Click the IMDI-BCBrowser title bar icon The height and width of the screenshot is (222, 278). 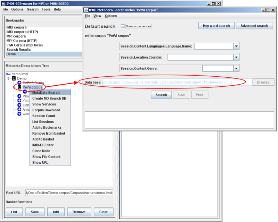(3, 3)
